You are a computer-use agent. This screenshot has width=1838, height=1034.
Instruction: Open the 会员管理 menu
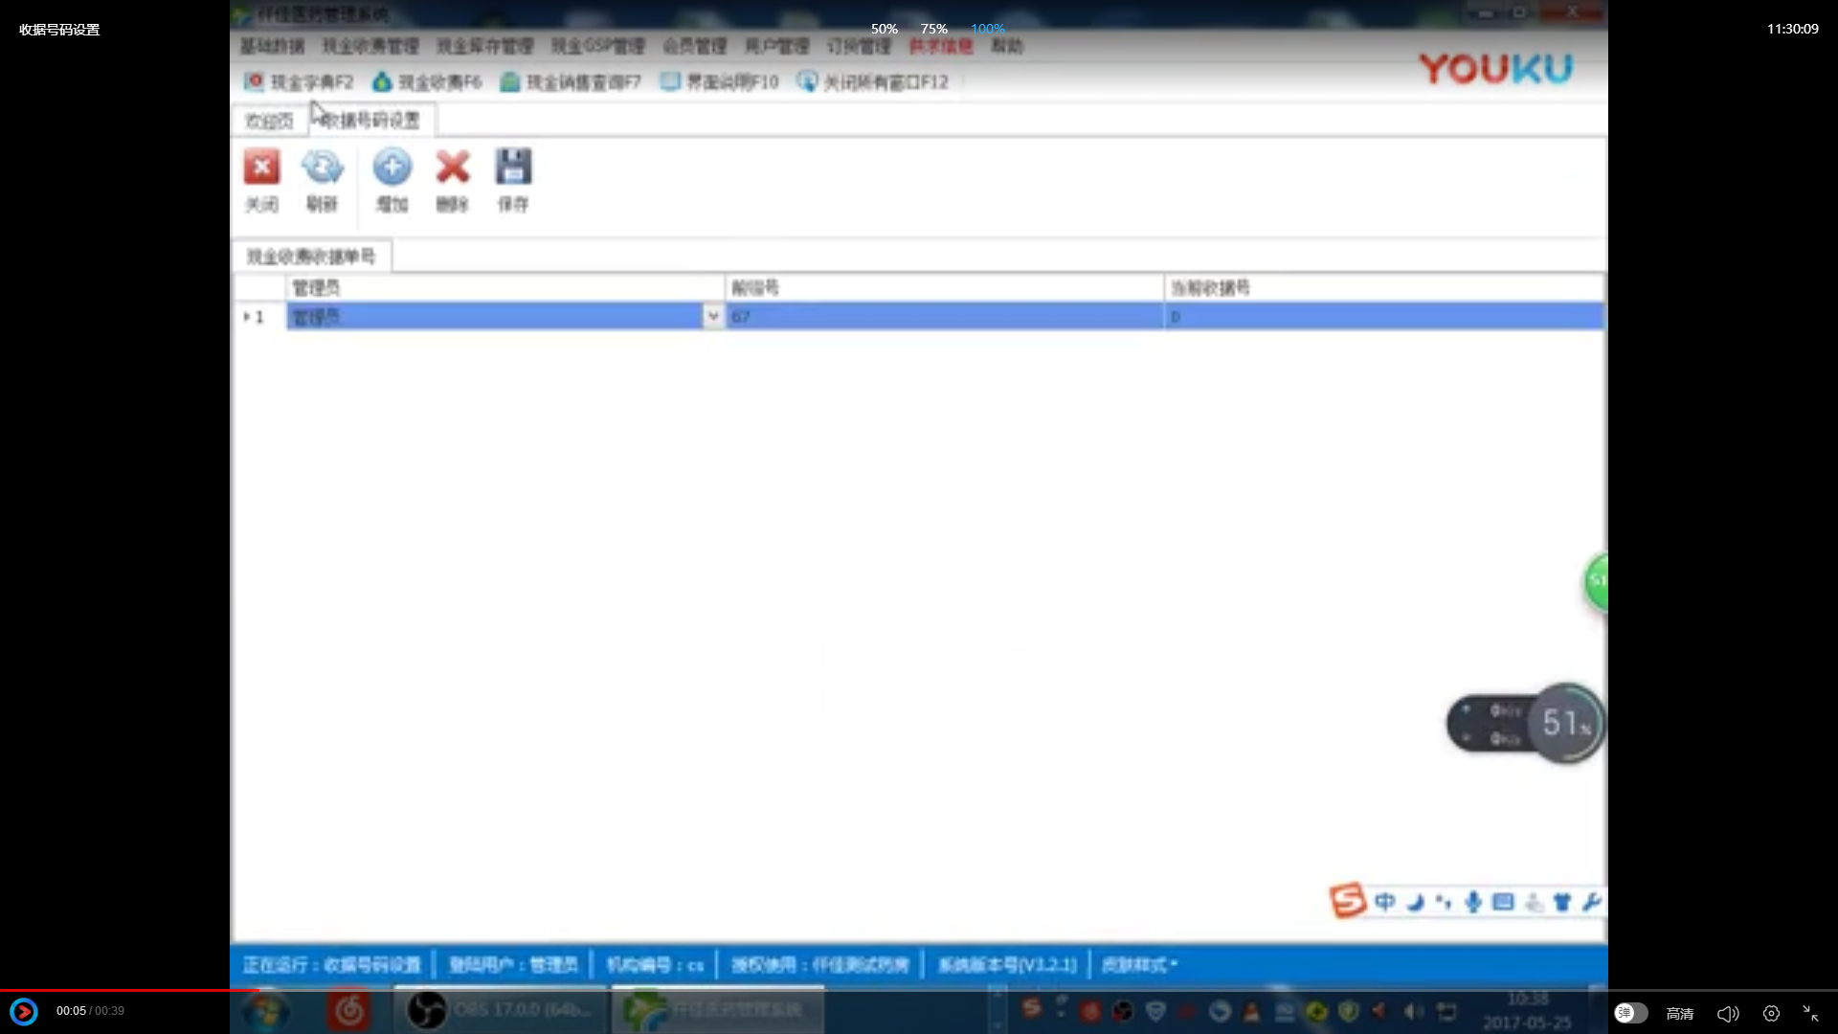click(x=695, y=46)
